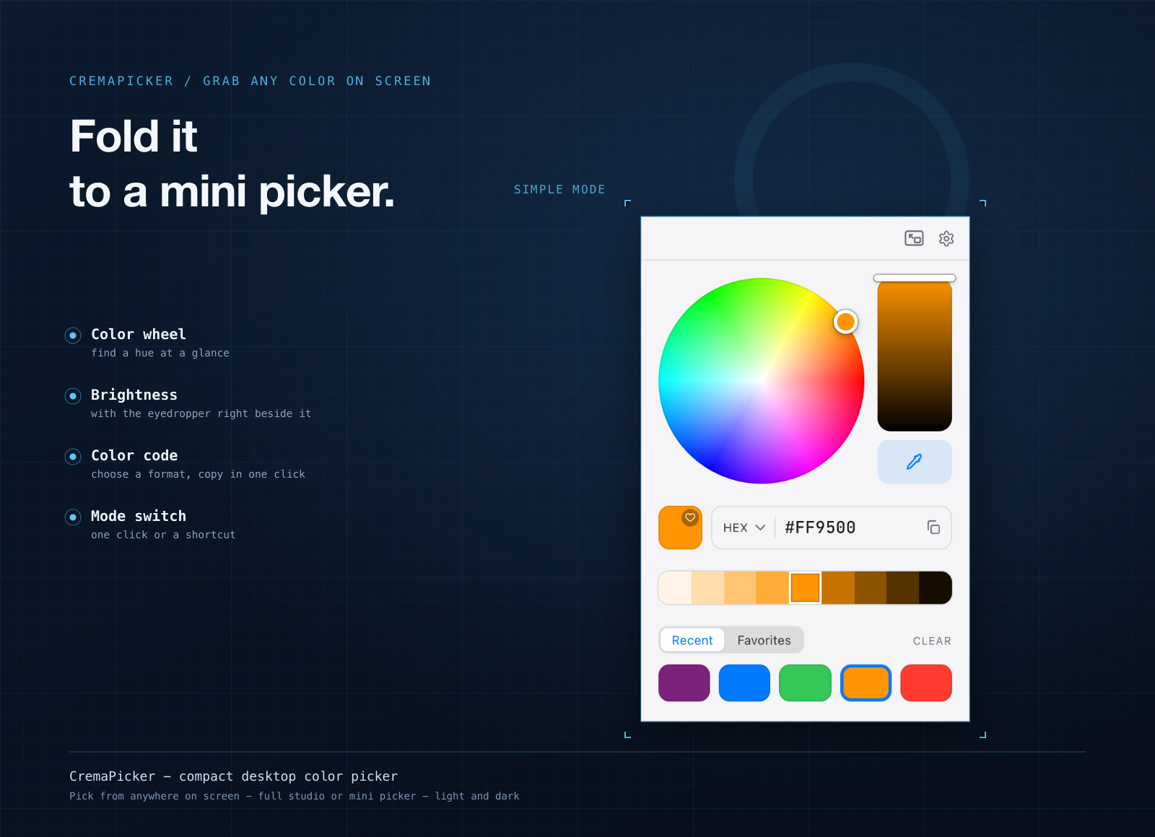Click the Mode switch feature bullet
Screen dimensions: 1155x837
tap(73, 517)
